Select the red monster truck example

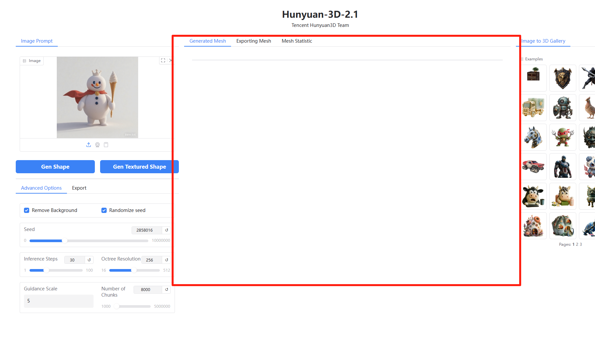pyautogui.click(x=533, y=167)
